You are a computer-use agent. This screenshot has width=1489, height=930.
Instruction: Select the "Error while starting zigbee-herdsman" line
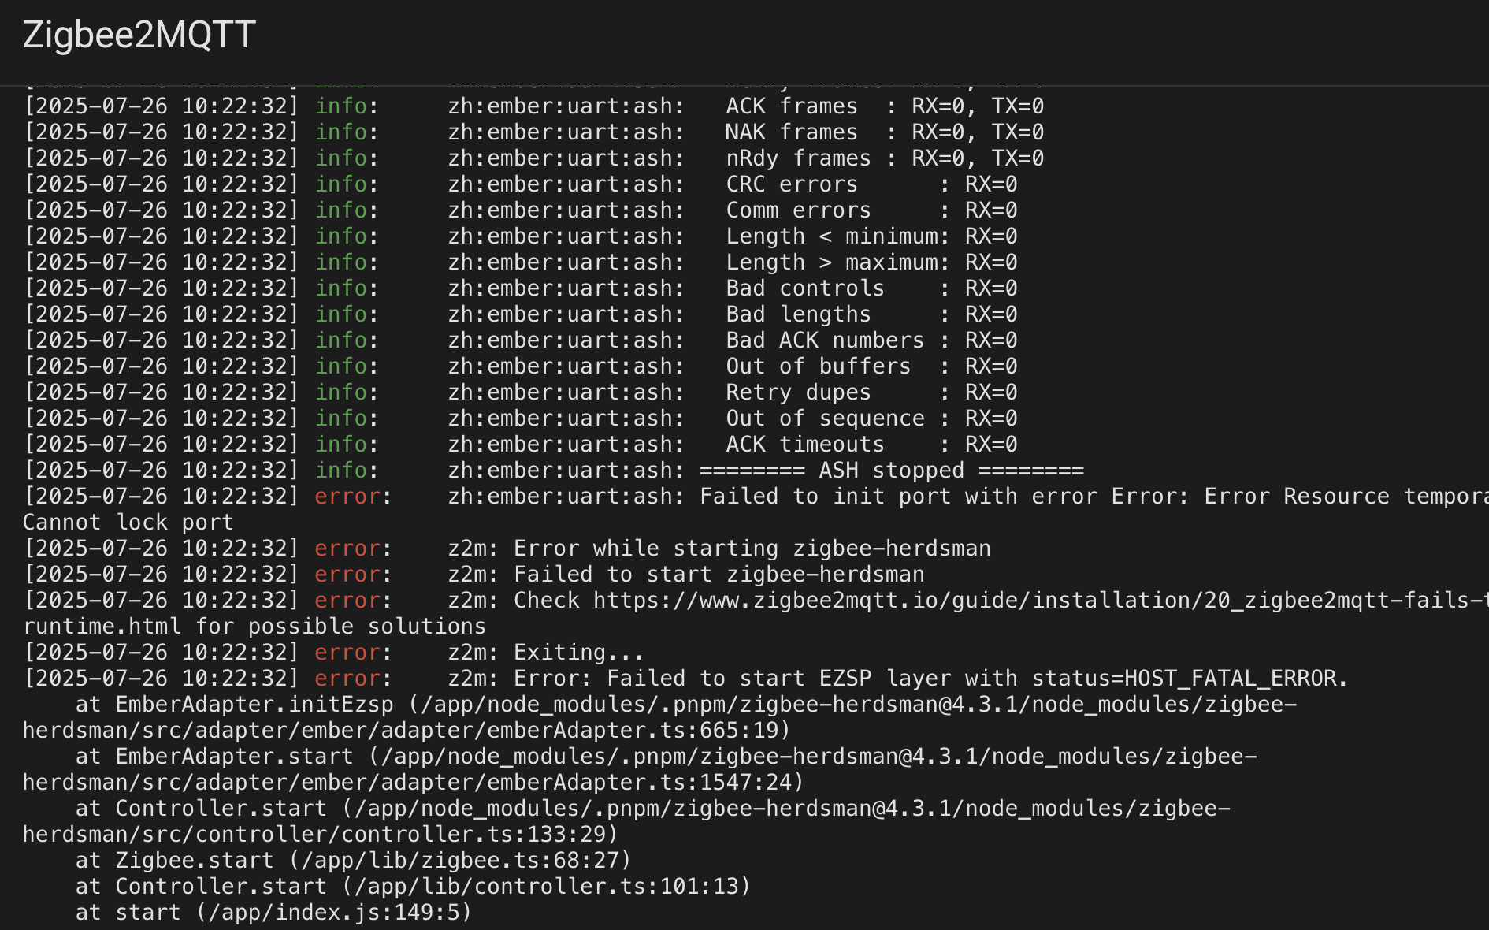[752, 549]
